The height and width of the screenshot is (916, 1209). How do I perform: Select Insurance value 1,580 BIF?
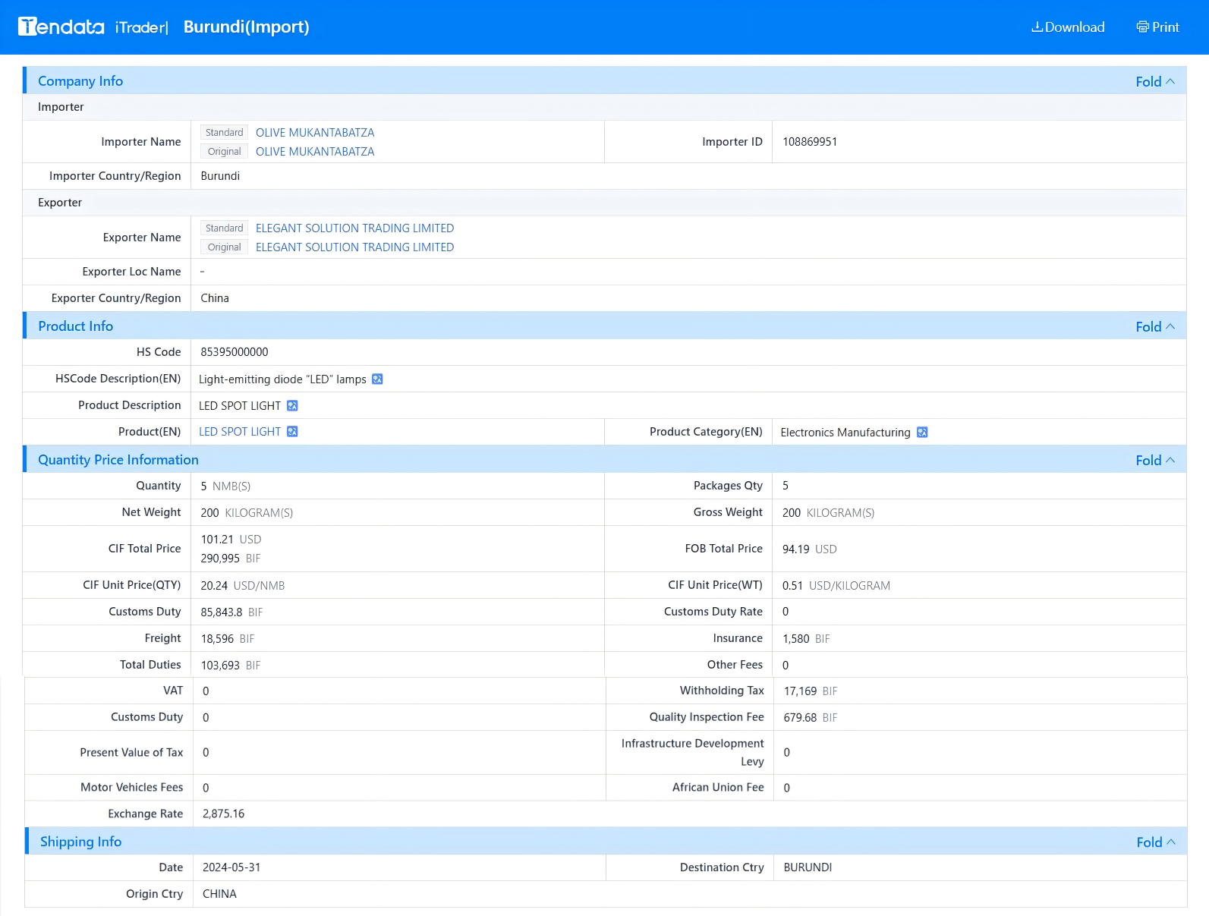click(806, 638)
